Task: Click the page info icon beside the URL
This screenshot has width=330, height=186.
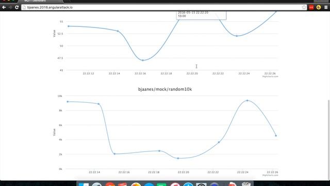Action: tap(24, 7)
